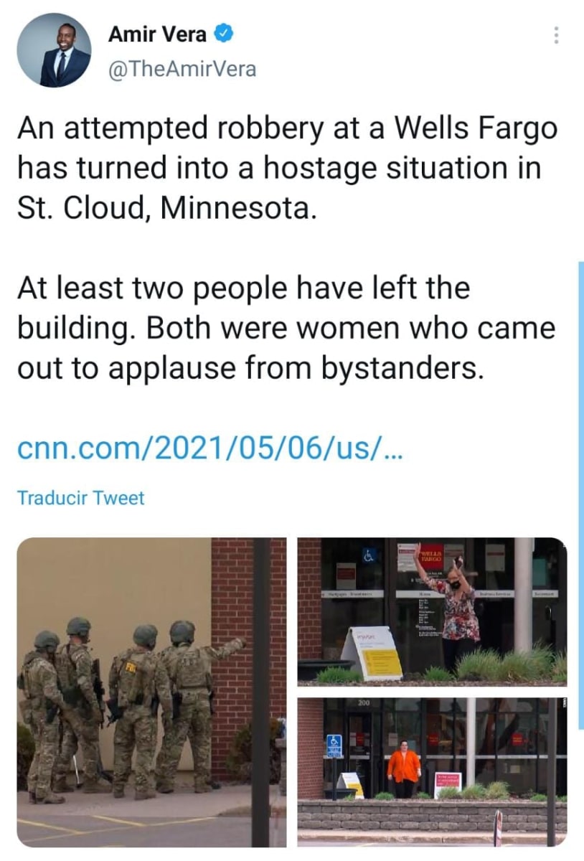
Task: Click the FBI patch on the agent's back
Action: pyautogui.click(x=131, y=667)
